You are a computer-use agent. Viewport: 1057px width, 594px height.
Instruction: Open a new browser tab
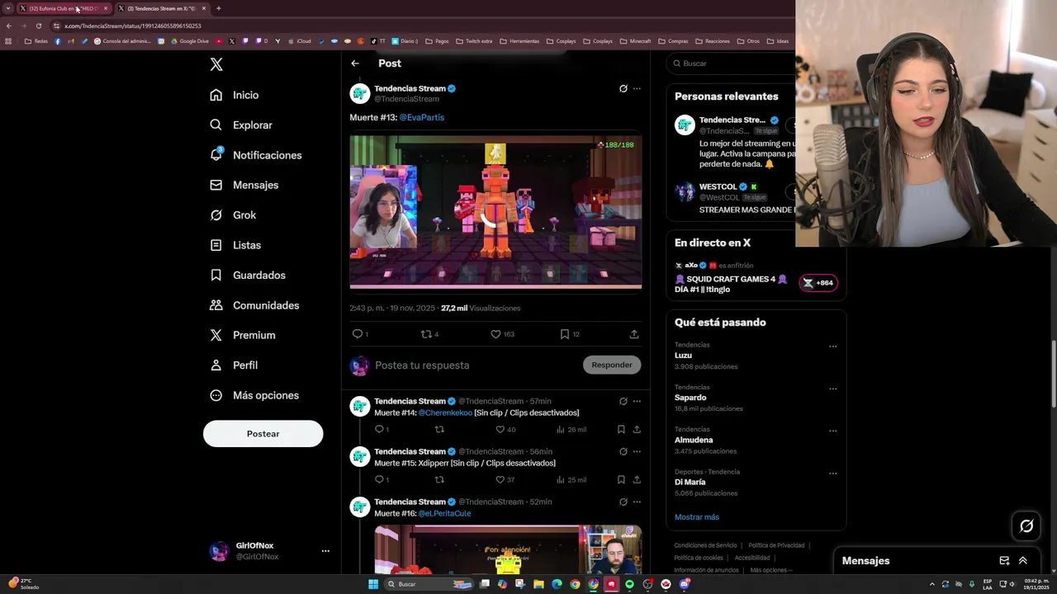(x=218, y=8)
